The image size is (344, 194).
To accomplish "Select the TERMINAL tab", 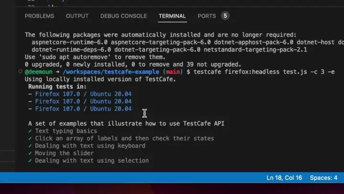I will click(172, 16).
